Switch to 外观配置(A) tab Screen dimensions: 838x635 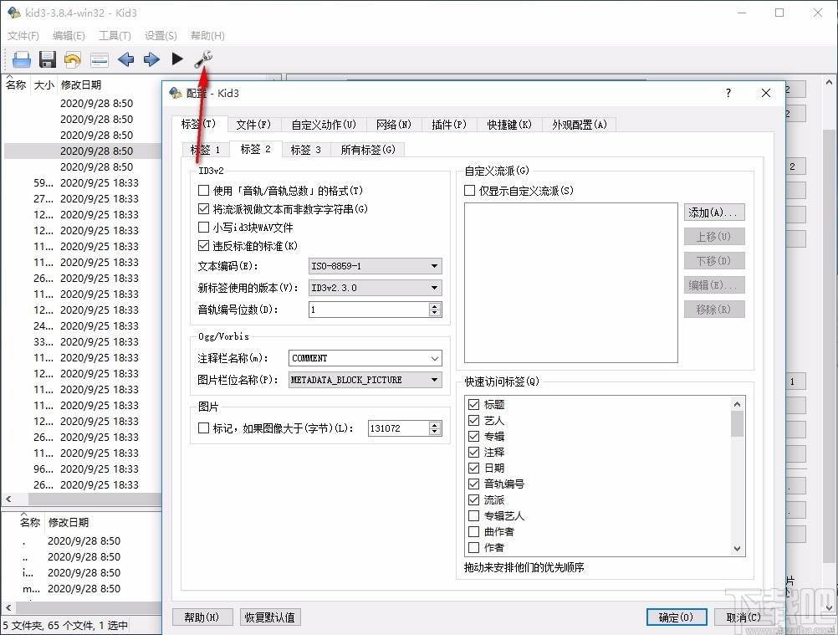580,125
